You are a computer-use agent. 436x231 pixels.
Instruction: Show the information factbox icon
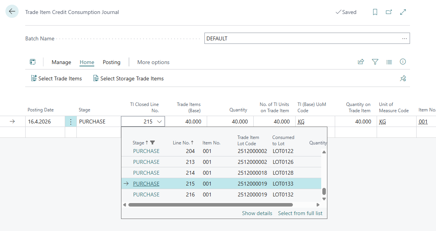coord(403,62)
